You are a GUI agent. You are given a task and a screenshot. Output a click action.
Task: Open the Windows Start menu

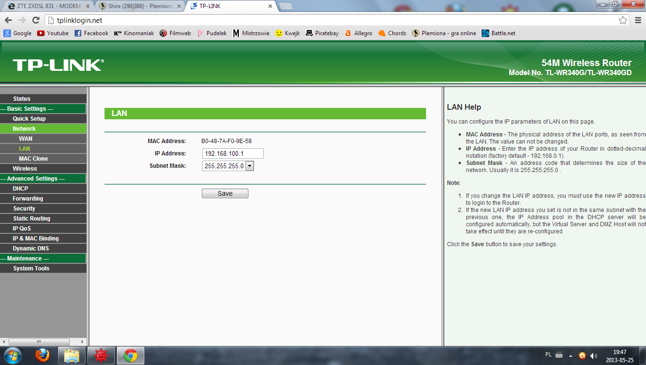pos(12,355)
